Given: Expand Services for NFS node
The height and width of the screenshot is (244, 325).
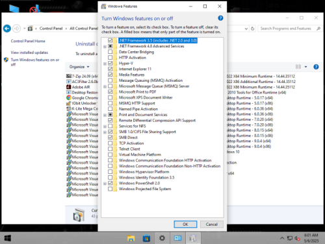Looking at the screenshot, I should 105,127.
